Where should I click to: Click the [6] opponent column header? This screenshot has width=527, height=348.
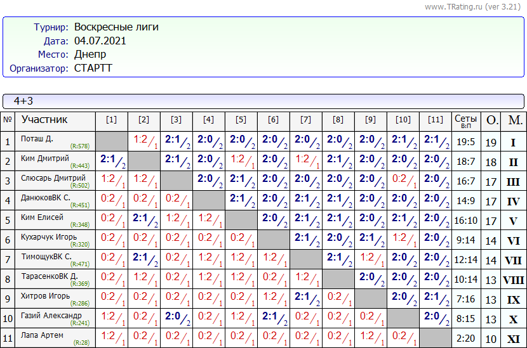[273, 120]
